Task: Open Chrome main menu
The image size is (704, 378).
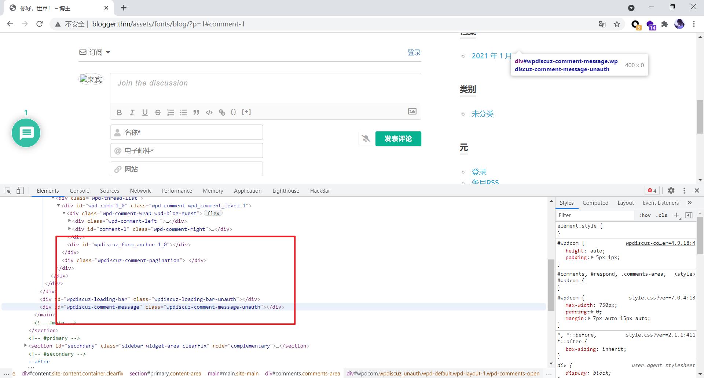Action: 694,24
